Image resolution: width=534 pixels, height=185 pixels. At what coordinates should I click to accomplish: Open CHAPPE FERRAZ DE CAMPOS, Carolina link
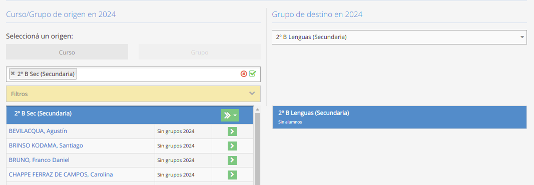pyautogui.click(x=61, y=174)
